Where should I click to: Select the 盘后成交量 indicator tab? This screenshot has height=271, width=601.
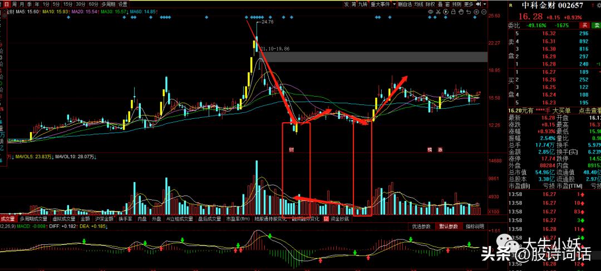[210, 219]
